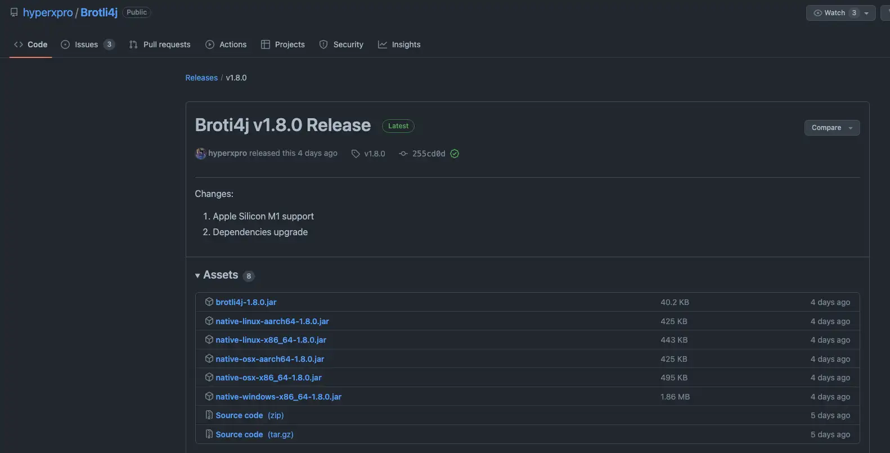Download native-osx-aarch64-1.8.0.jar

(270, 359)
